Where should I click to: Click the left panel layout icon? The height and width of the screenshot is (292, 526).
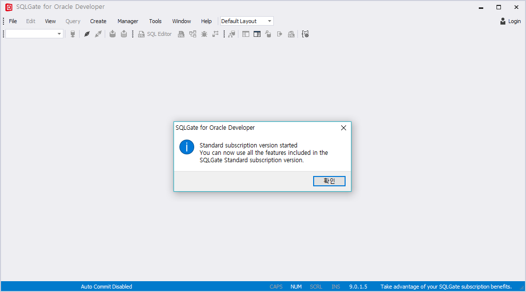click(246, 34)
